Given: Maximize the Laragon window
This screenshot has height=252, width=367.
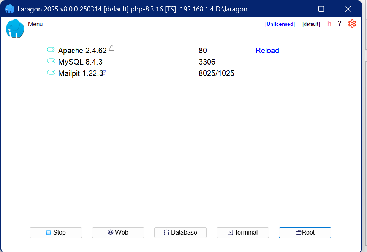Looking at the screenshot, I should click(321, 9).
